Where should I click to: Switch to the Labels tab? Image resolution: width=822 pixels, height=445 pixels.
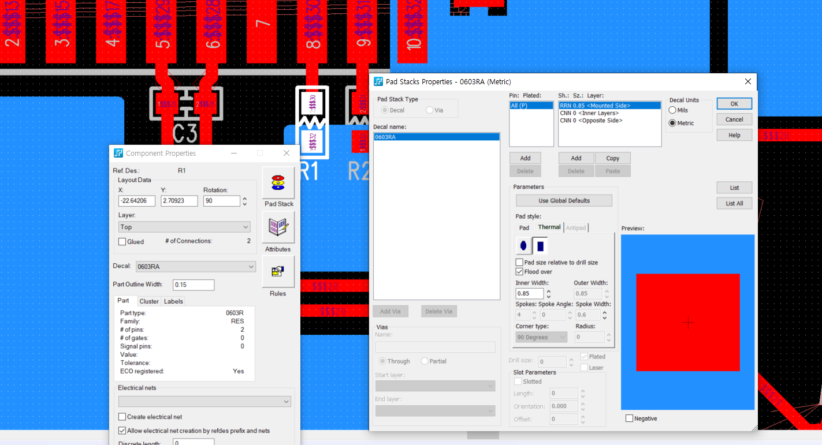coord(173,301)
